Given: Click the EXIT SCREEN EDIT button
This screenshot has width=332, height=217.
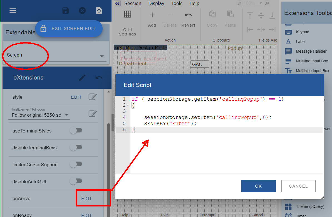Looking at the screenshot, I should point(69,28).
